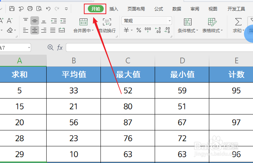Toggle center horizontal alignment

coord(35,30)
